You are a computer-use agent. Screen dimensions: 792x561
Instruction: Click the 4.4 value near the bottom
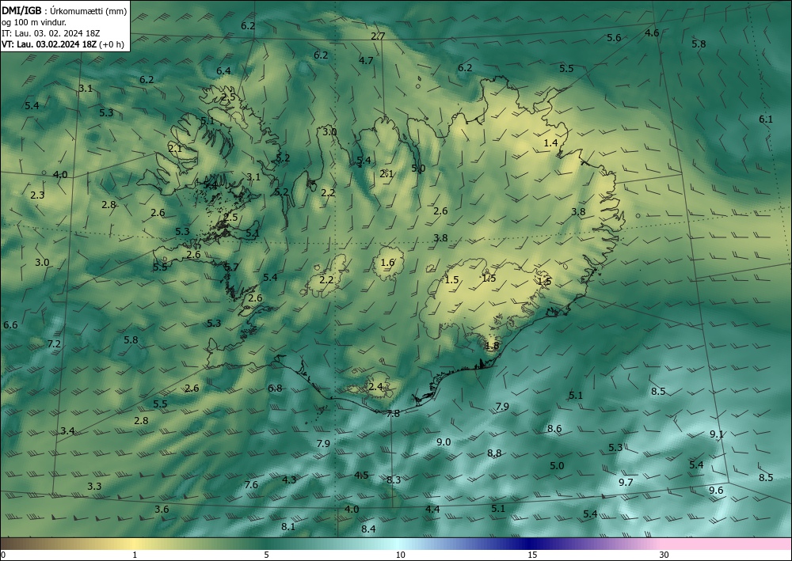pos(432,509)
